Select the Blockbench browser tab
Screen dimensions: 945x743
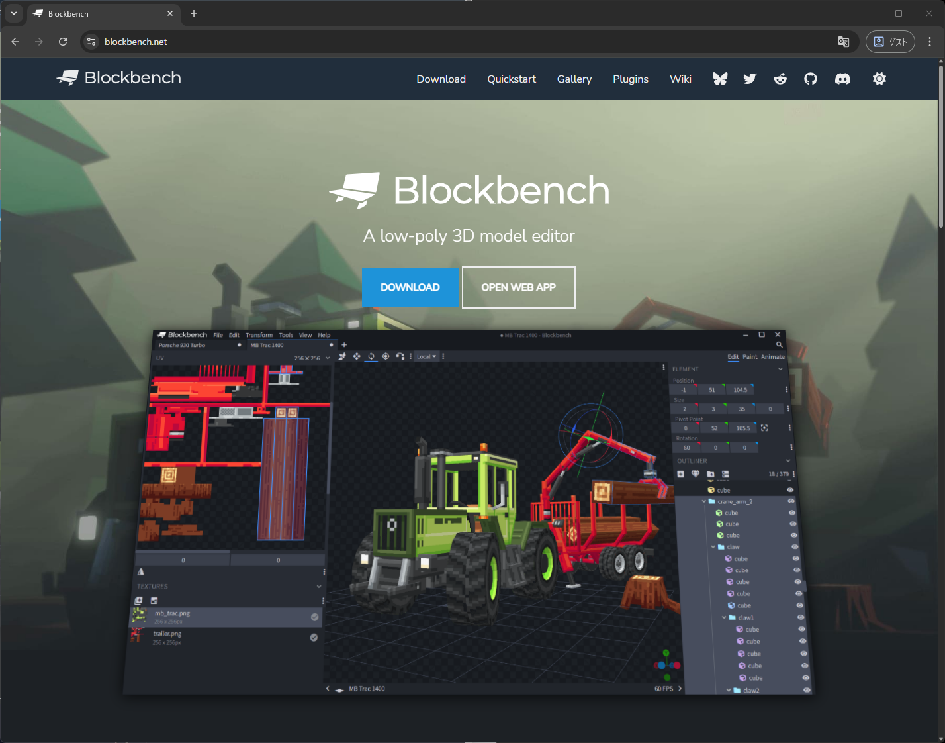click(x=103, y=14)
